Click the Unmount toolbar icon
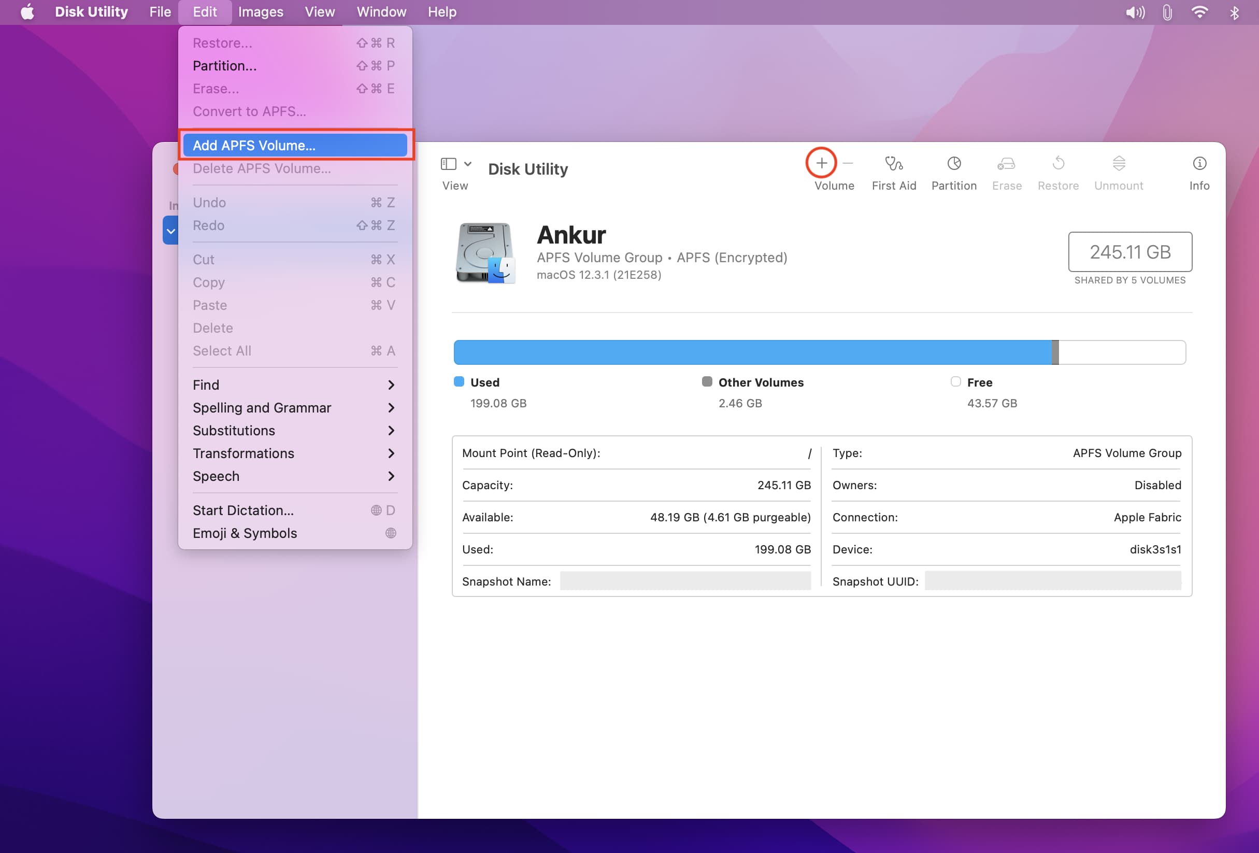This screenshot has height=853, width=1259. tap(1118, 163)
